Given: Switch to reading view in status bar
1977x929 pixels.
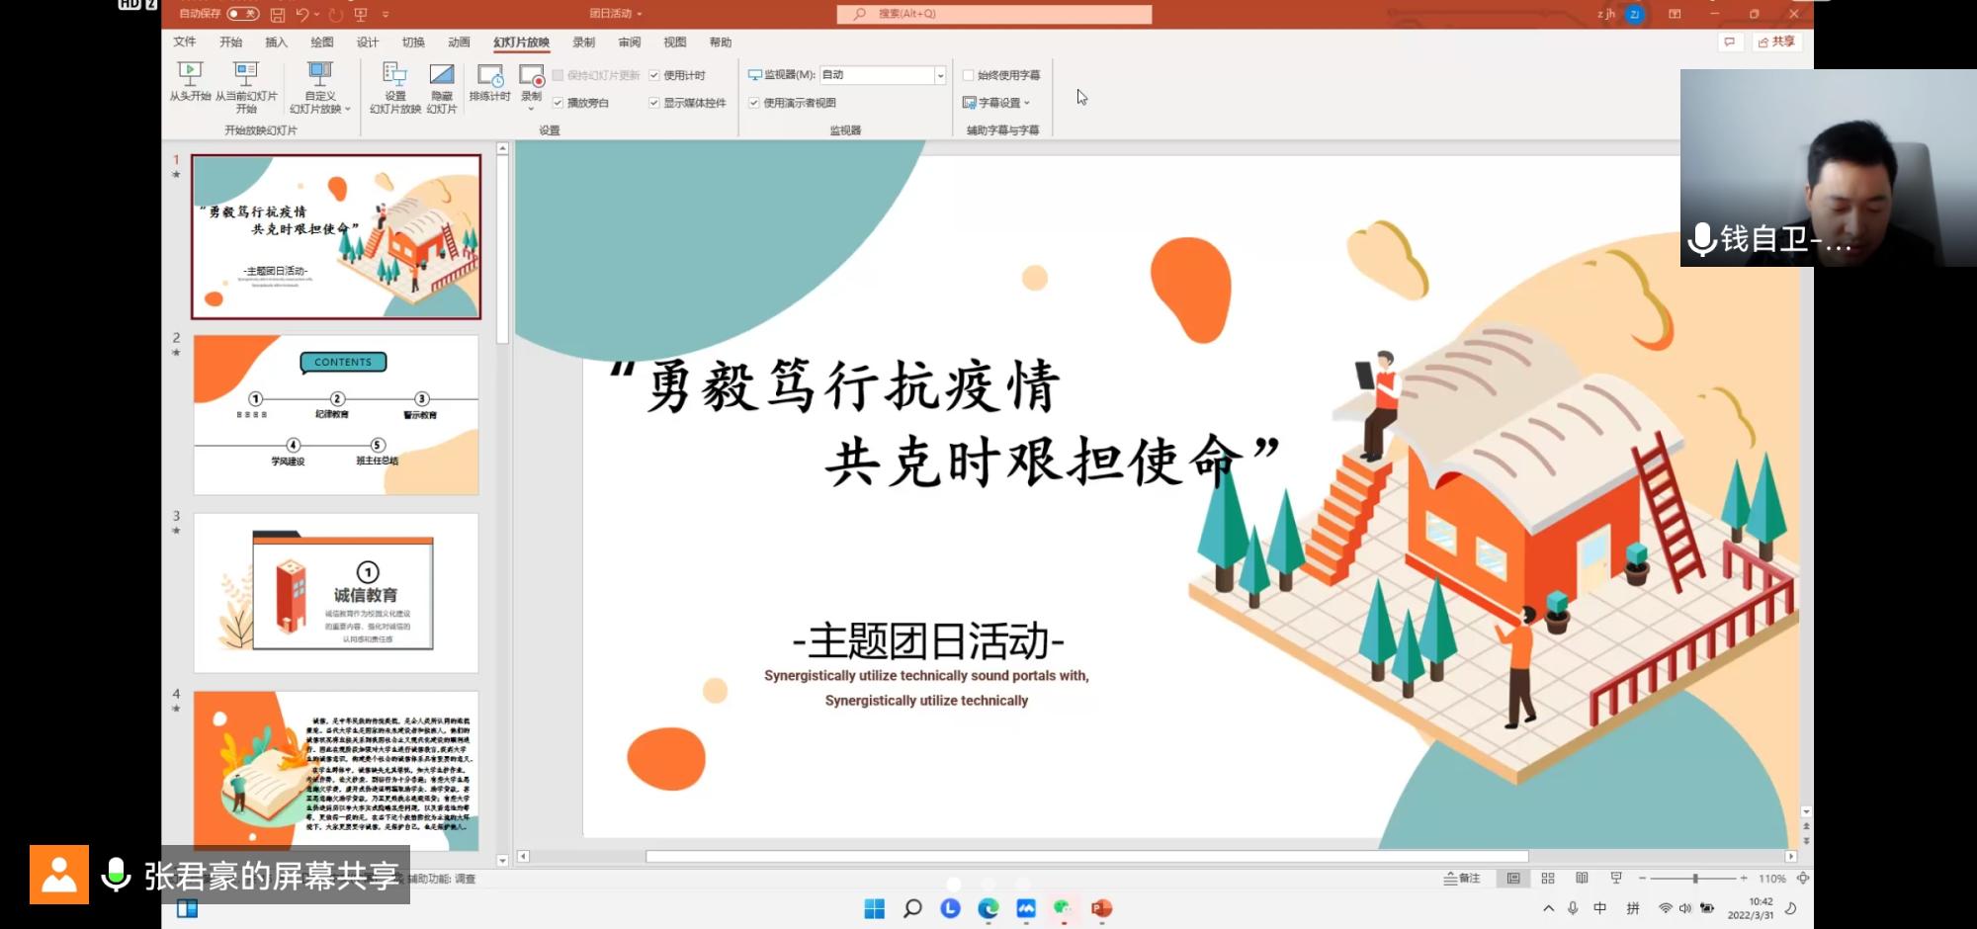Looking at the screenshot, I should (x=1582, y=878).
